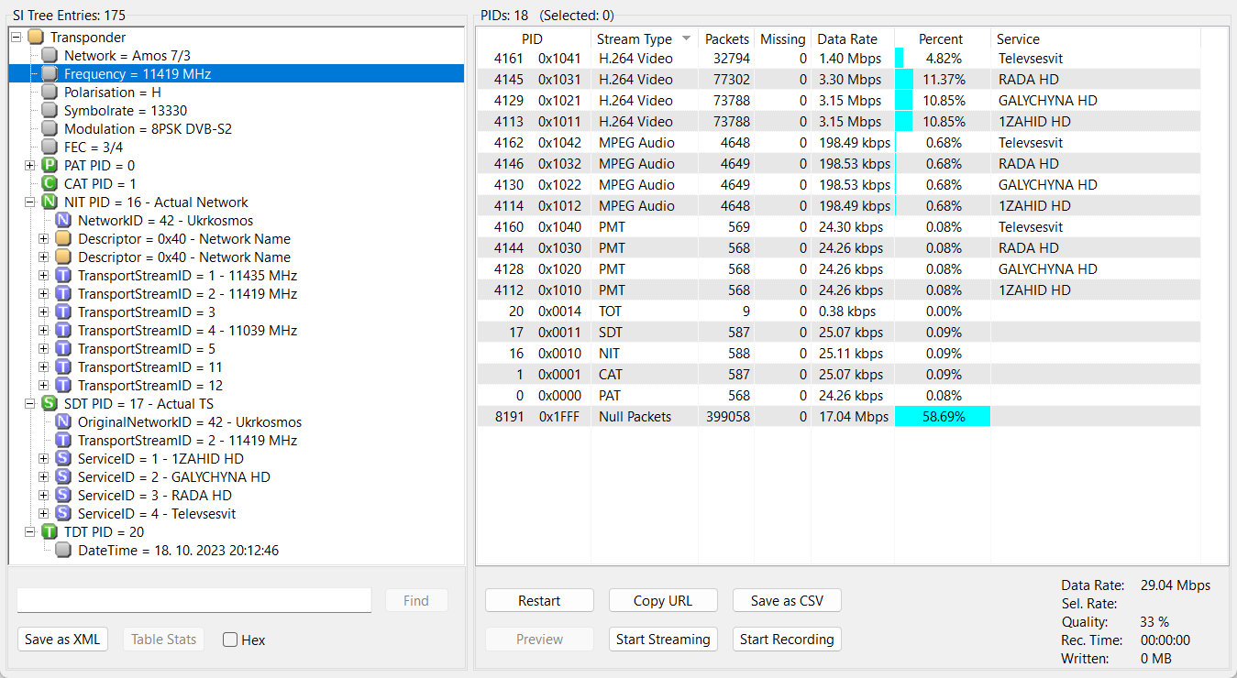Select the 17 0x0011 SDT row
The width and height of the screenshot is (1237, 678).
(839, 333)
